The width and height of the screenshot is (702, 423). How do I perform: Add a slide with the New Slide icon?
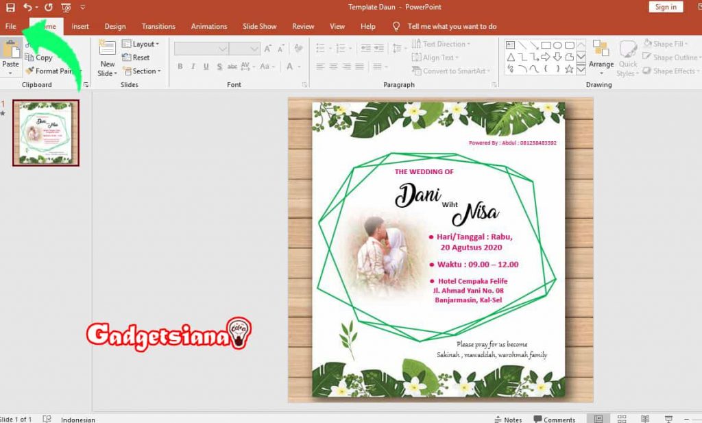coord(107,47)
